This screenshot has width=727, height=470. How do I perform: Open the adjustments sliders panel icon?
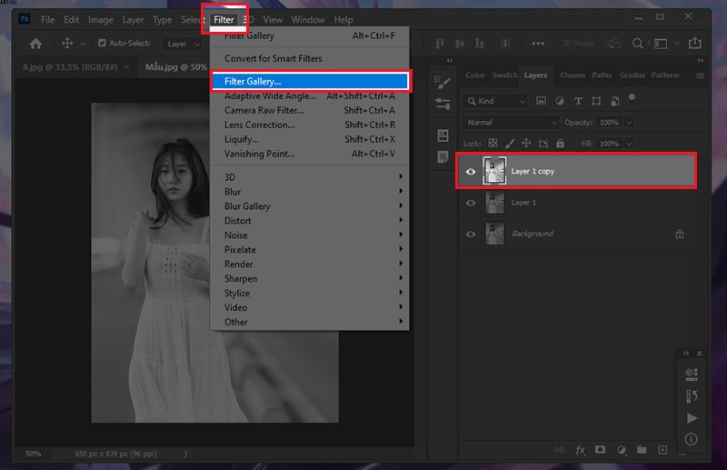(x=443, y=104)
